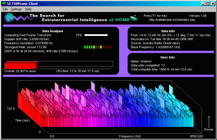Open the File menu
The height and width of the screenshot is (140, 217).
click(5, 9)
